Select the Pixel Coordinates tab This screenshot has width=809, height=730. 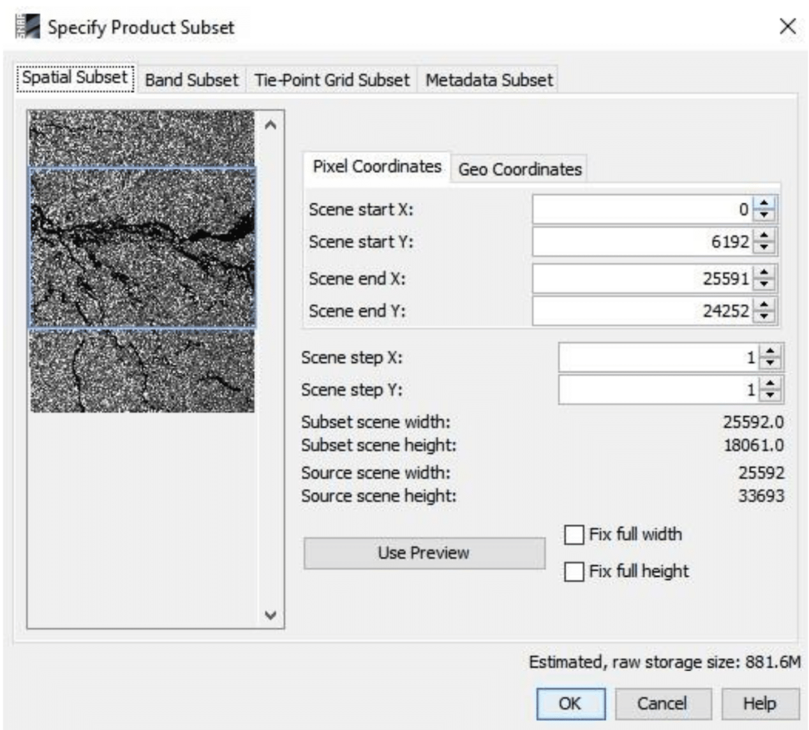pyautogui.click(x=377, y=166)
